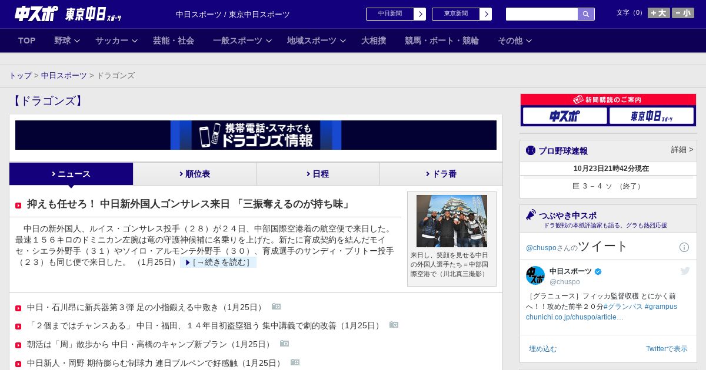Viewport: 706px width, 370px height.
Task: Click the →続きを読む link
Action: point(218,262)
